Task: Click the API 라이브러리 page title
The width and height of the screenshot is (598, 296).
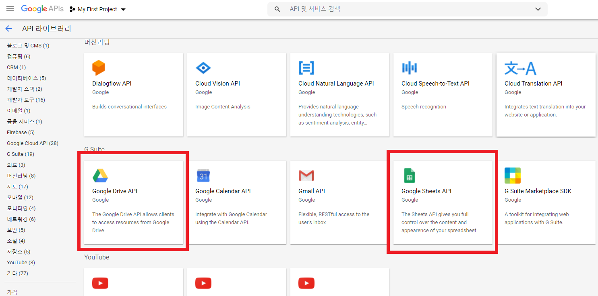Action: coord(47,29)
